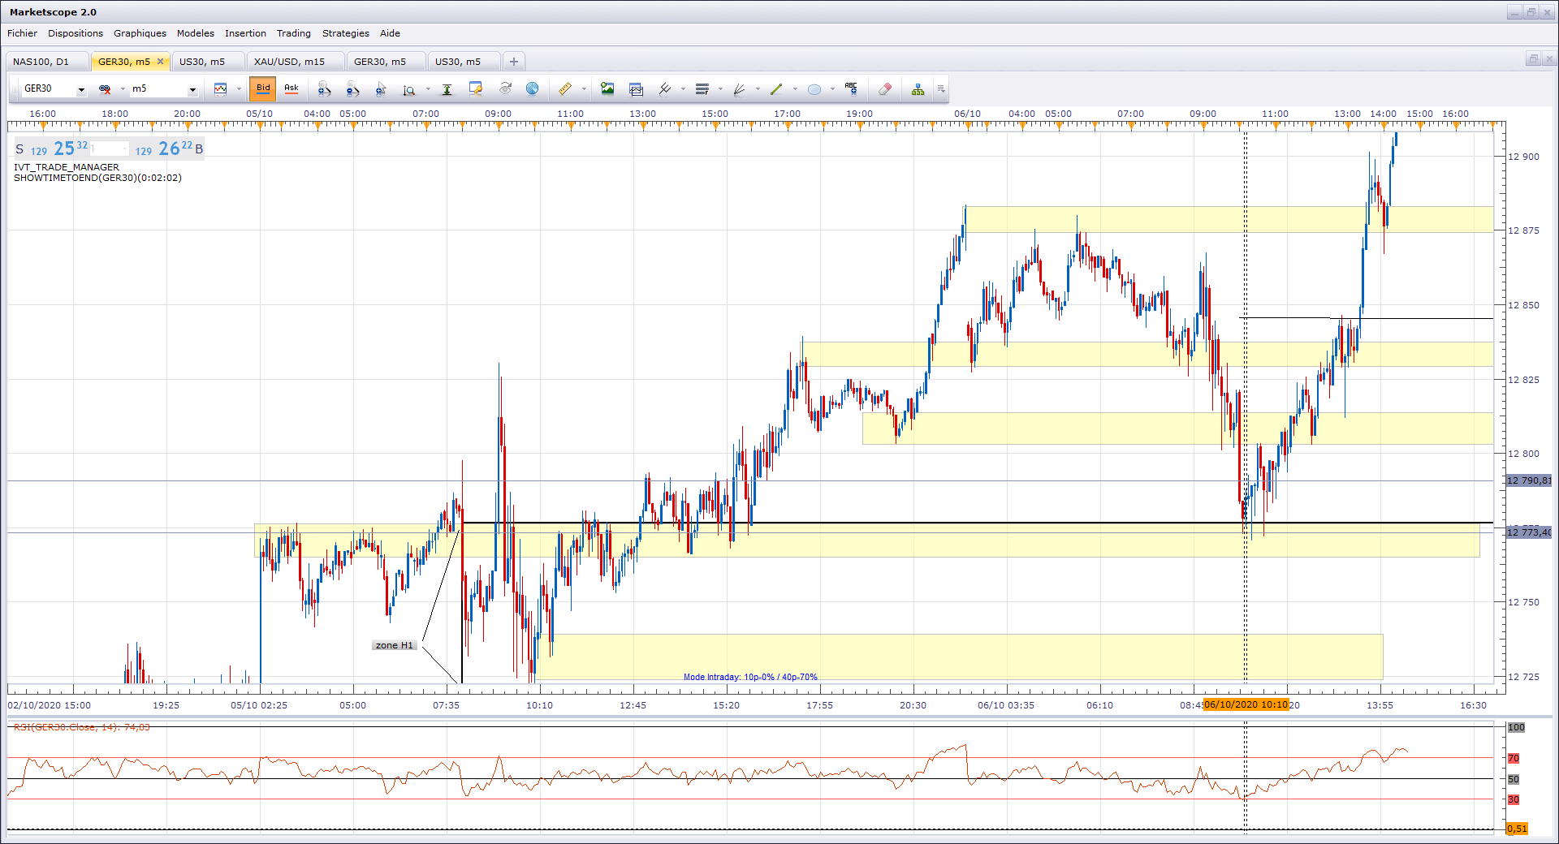
Task: Select the ellipse shape tool
Action: pos(814,89)
